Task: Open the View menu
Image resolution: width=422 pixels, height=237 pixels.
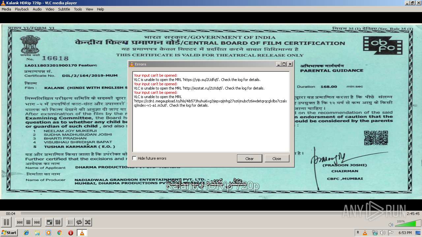Action: (x=89, y=9)
